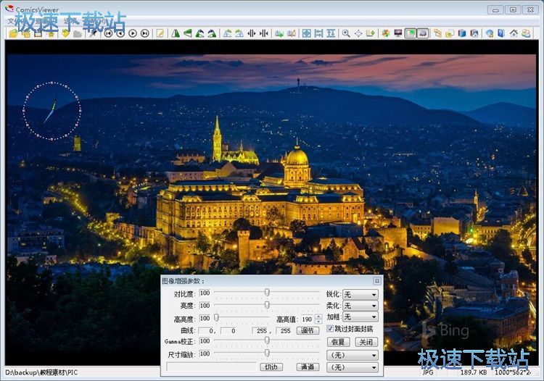This screenshot has height=381, width=544.
Task: Click the horizontal flip triangle icon
Action: click(176, 33)
